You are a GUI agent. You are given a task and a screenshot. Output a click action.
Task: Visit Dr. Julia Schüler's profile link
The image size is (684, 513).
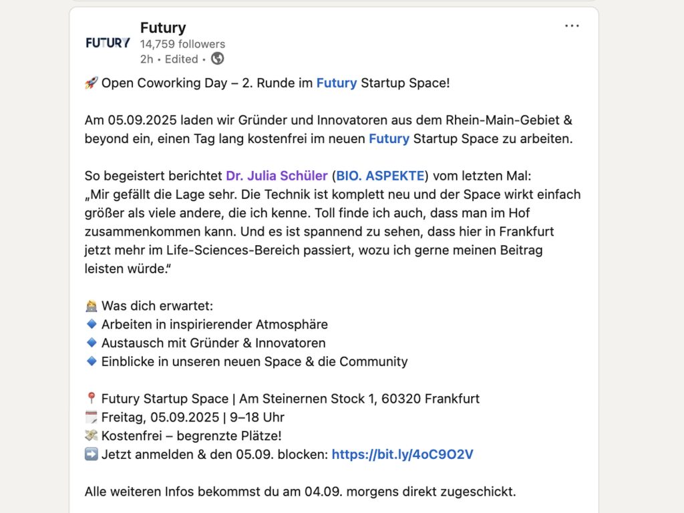[x=278, y=176]
